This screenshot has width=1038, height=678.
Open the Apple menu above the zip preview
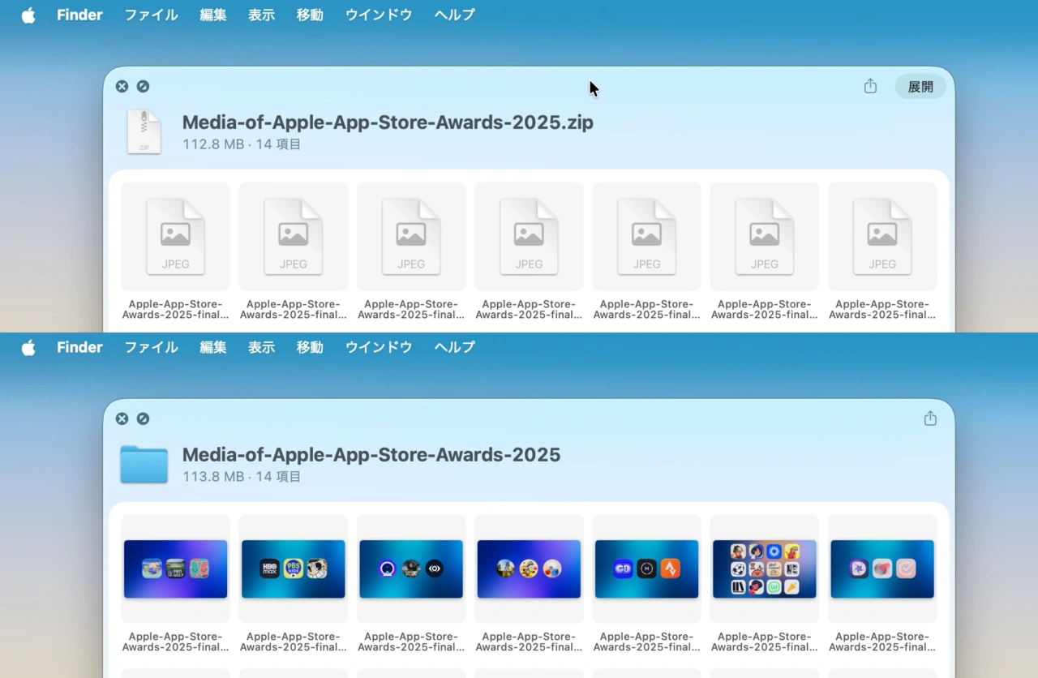click(28, 15)
